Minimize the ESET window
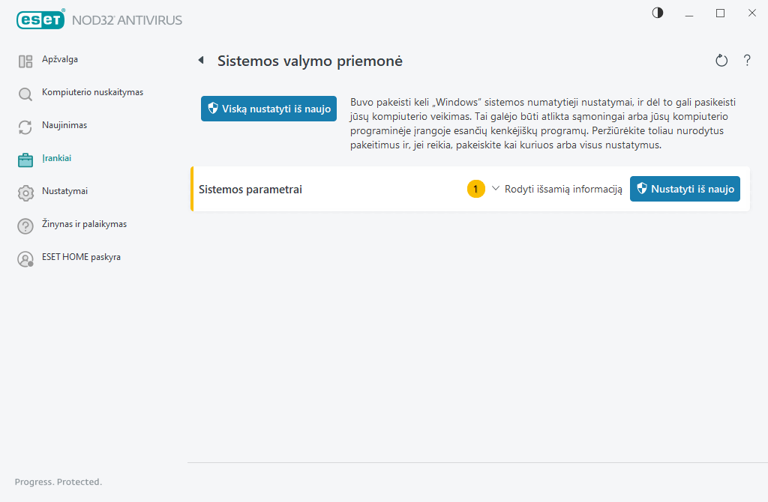 689,13
